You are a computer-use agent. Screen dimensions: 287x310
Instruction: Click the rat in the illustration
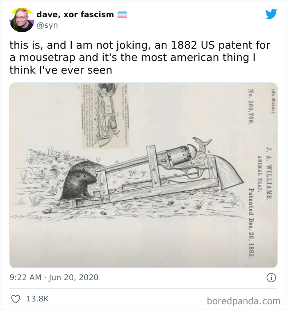click(x=78, y=183)
